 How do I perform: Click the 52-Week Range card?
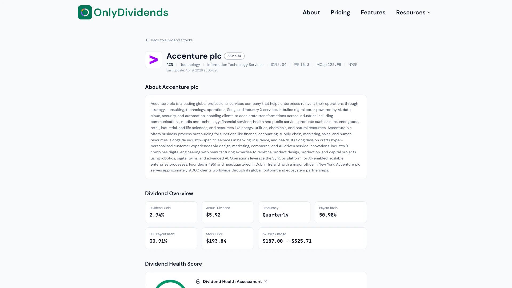click(x=313, y=238)
